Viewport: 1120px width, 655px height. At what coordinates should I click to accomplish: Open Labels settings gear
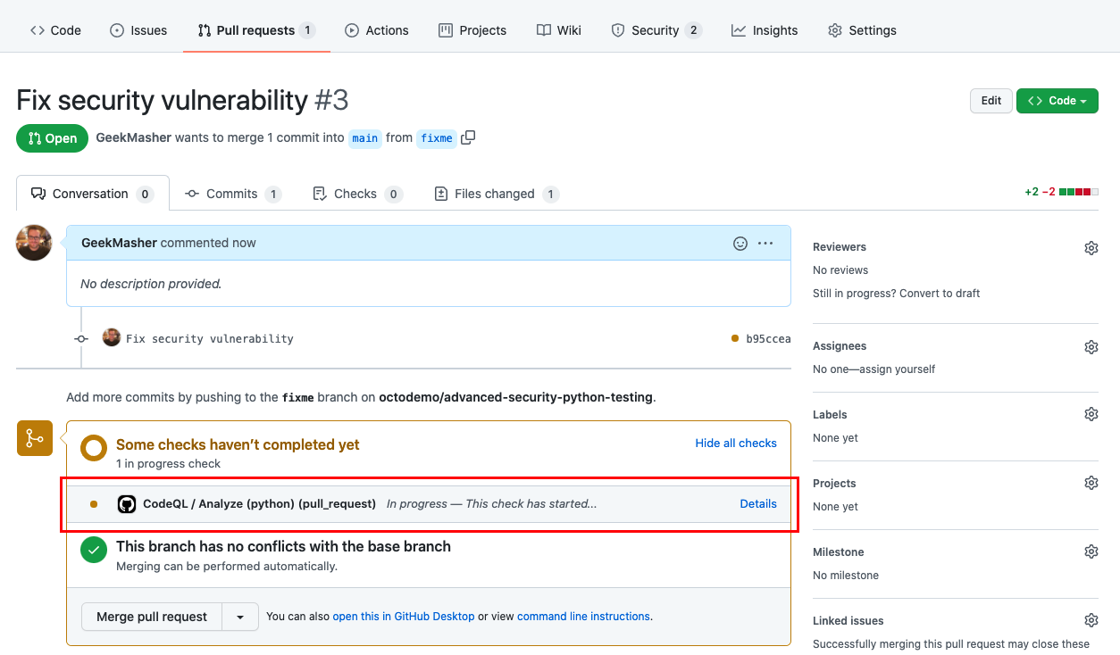[1091, 414]
